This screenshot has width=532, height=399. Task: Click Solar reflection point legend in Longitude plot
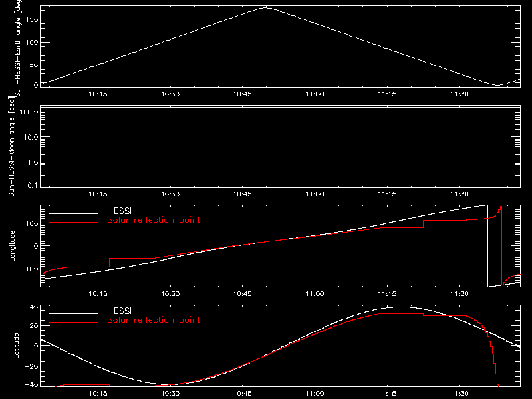click(154, 220)
